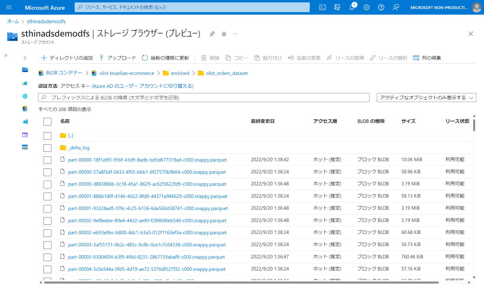This screenshot has width=484, height=294.
Task: Open olist-brazilian-ecommerce container breadcrumb
Action: tap(127, 73)
